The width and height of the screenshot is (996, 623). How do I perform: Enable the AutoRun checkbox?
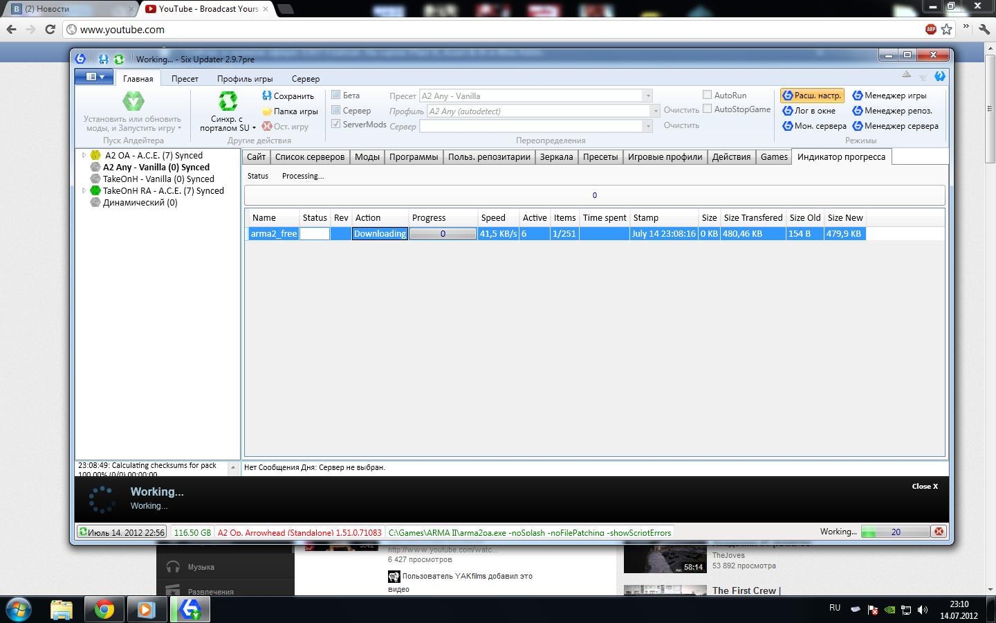click(707, 95)
